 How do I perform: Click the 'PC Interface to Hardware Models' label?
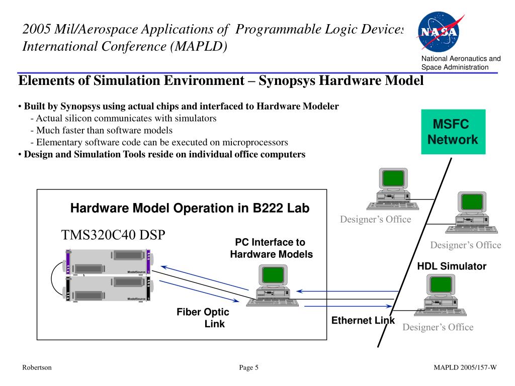pos(271,248)
